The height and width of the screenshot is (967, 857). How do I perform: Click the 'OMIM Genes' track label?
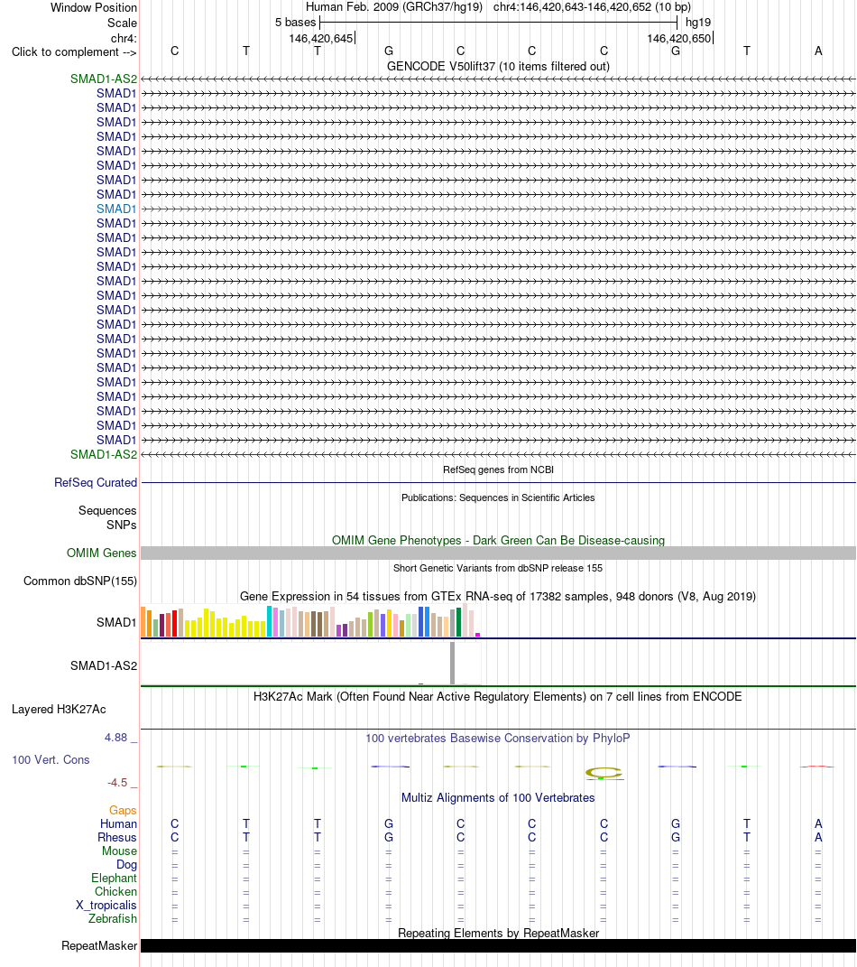pos(102,553)
